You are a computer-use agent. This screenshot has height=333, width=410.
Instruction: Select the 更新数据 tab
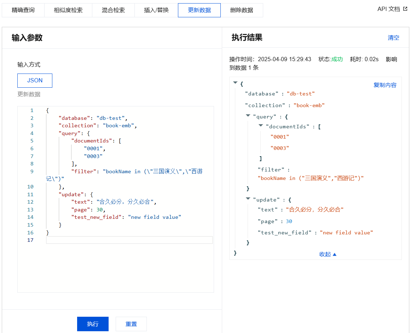199,10
